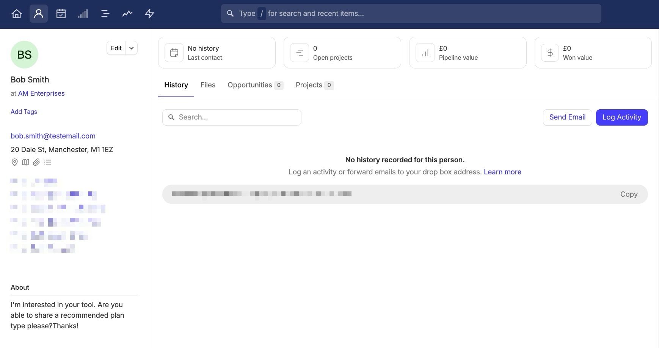Switch to the History tab

176,85
